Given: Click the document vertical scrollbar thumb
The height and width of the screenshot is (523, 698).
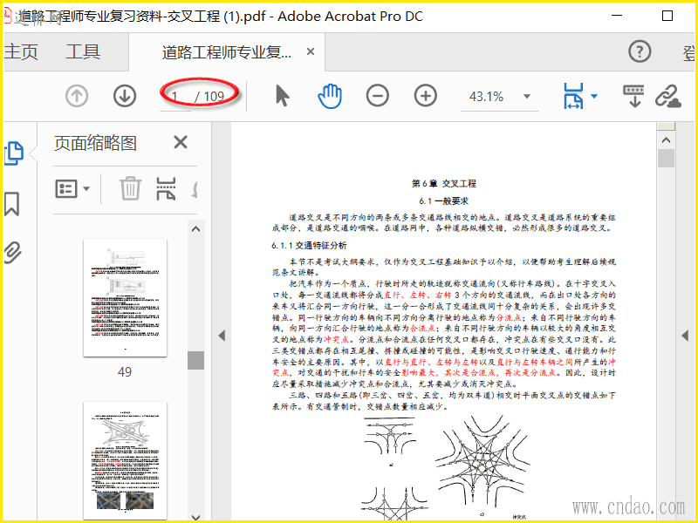Looking at the screenshot, I should pyautogui.click(x=666, y=159).
